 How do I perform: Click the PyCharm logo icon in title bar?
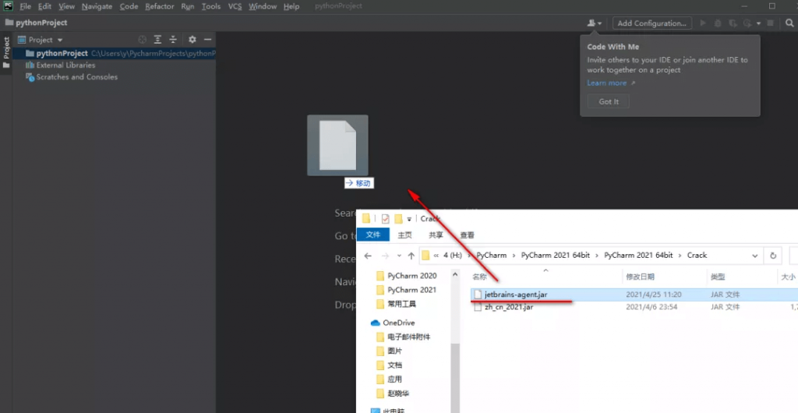click(x=9, y=6)
